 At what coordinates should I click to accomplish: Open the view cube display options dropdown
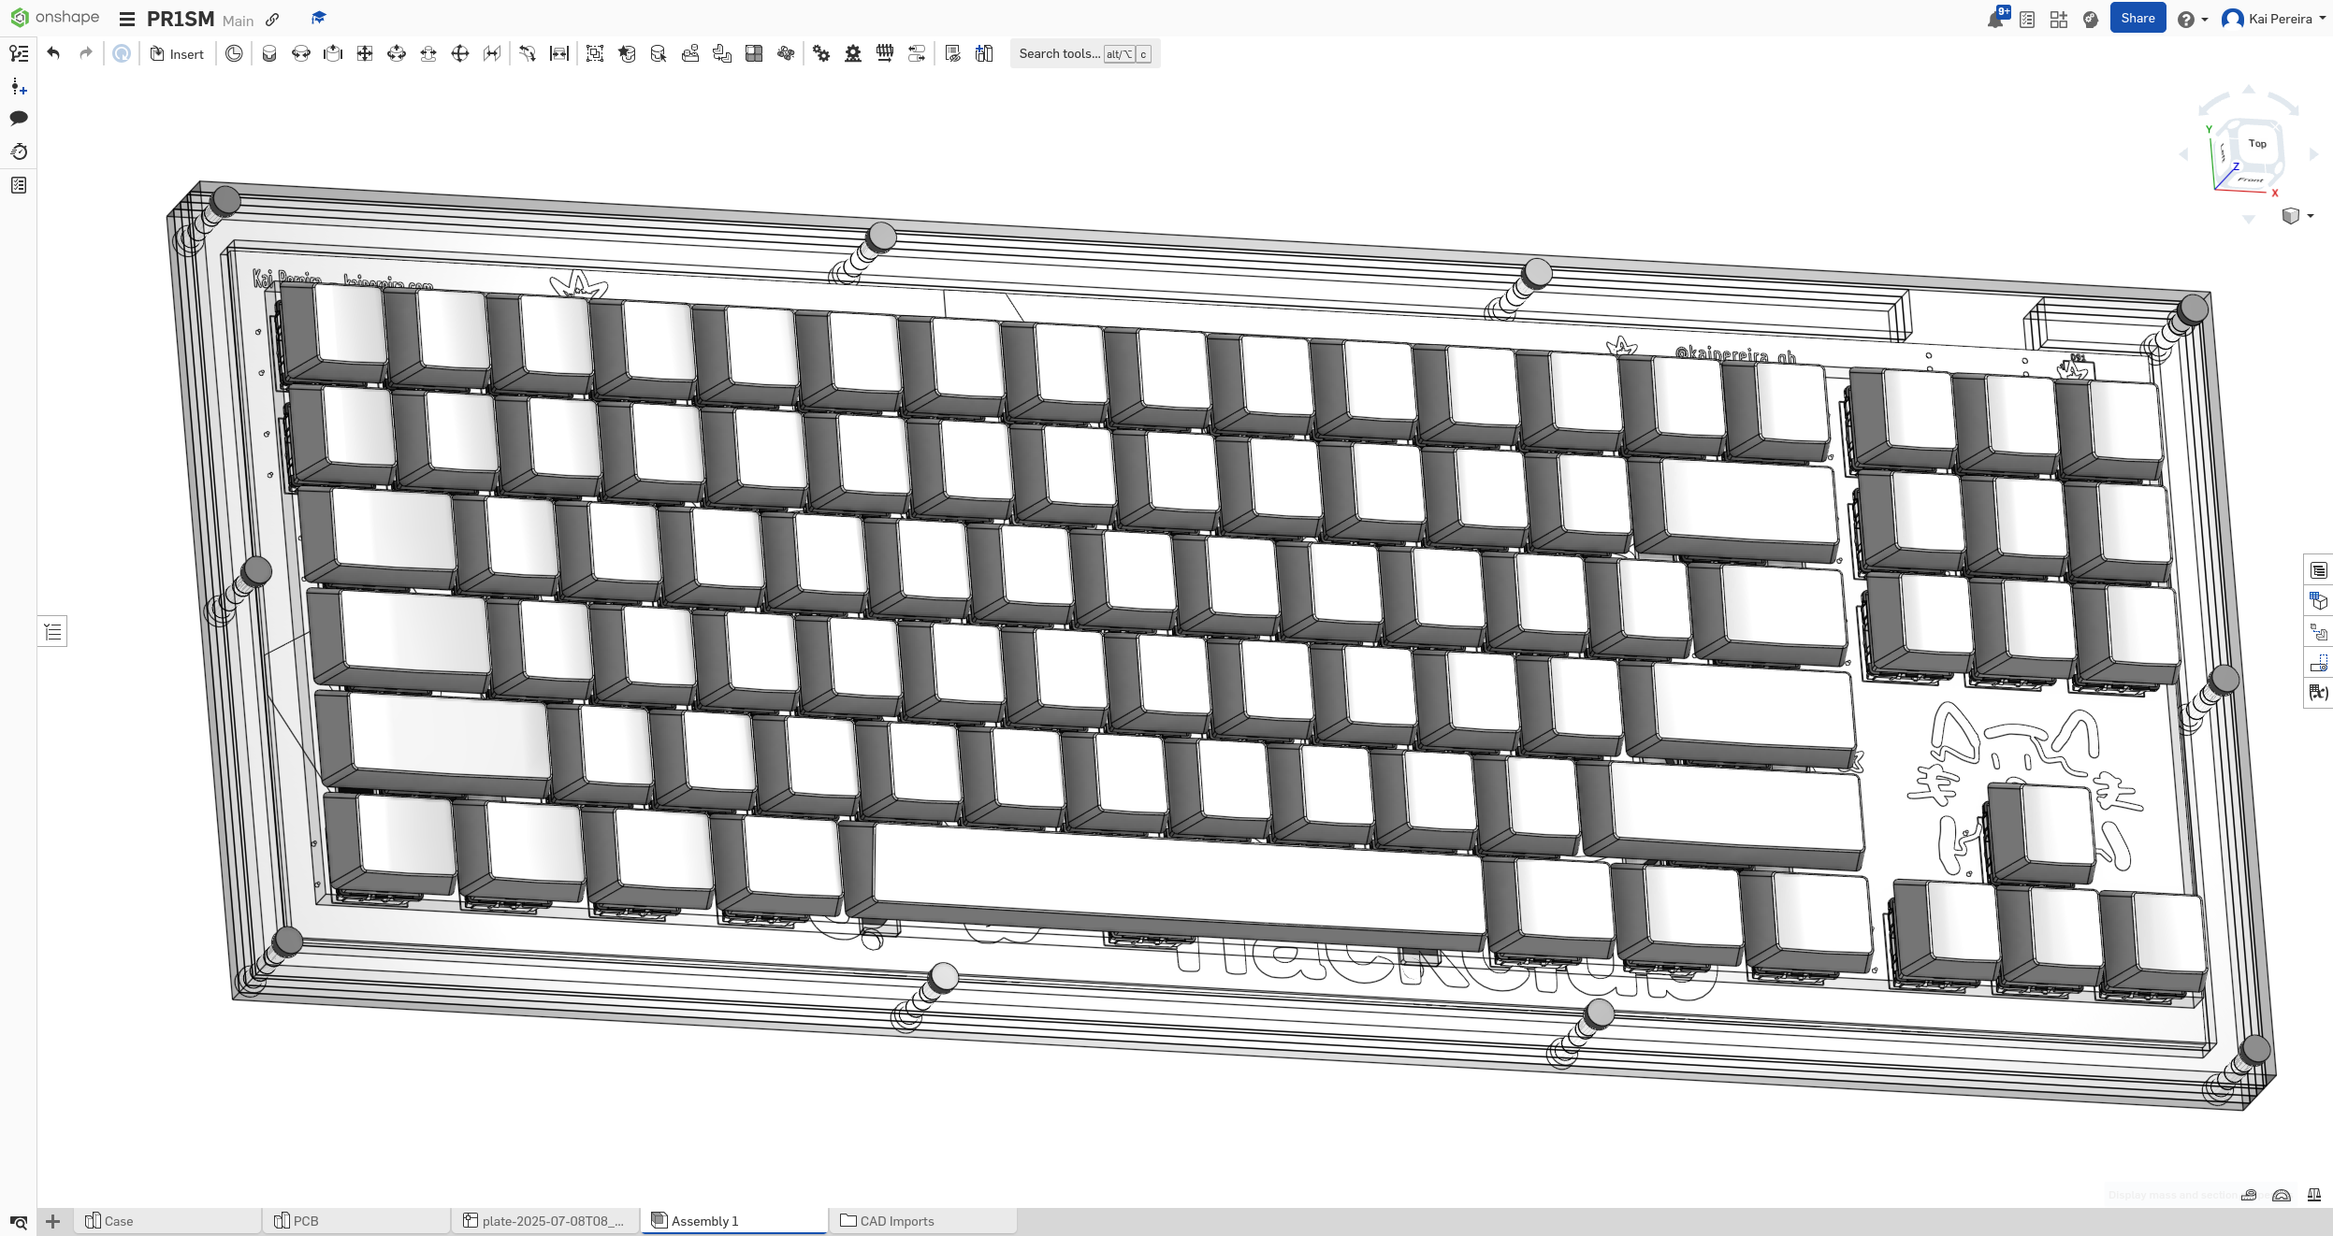coord(2298,216)
